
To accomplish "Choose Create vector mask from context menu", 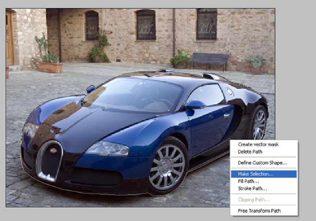I will tap(264, 144).
